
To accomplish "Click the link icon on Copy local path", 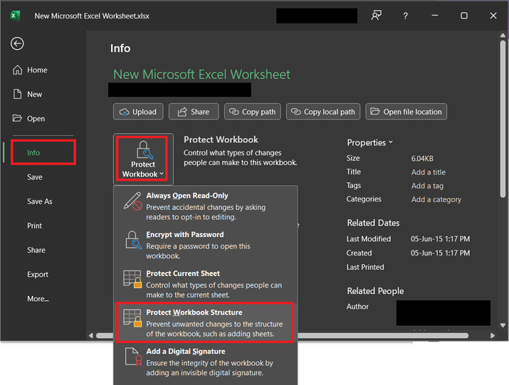I will tap(295, 112).
